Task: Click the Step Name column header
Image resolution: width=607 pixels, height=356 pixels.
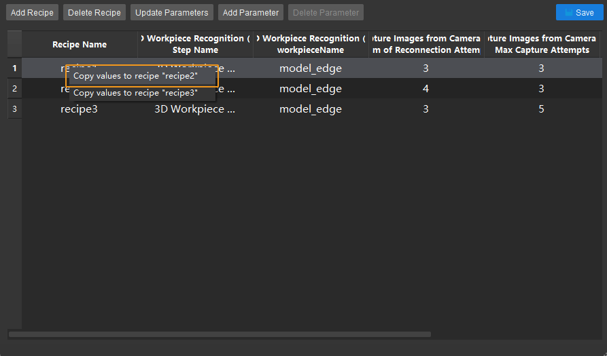Action: (x=196, y=45)
